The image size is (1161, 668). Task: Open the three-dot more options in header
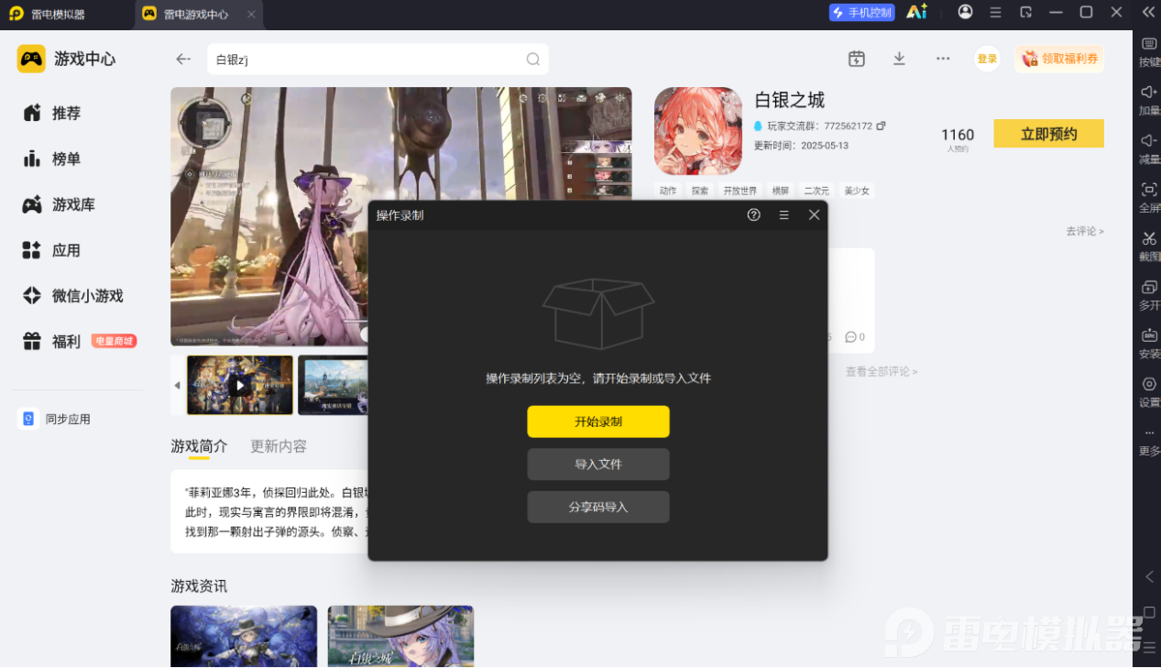pos(943,59)
